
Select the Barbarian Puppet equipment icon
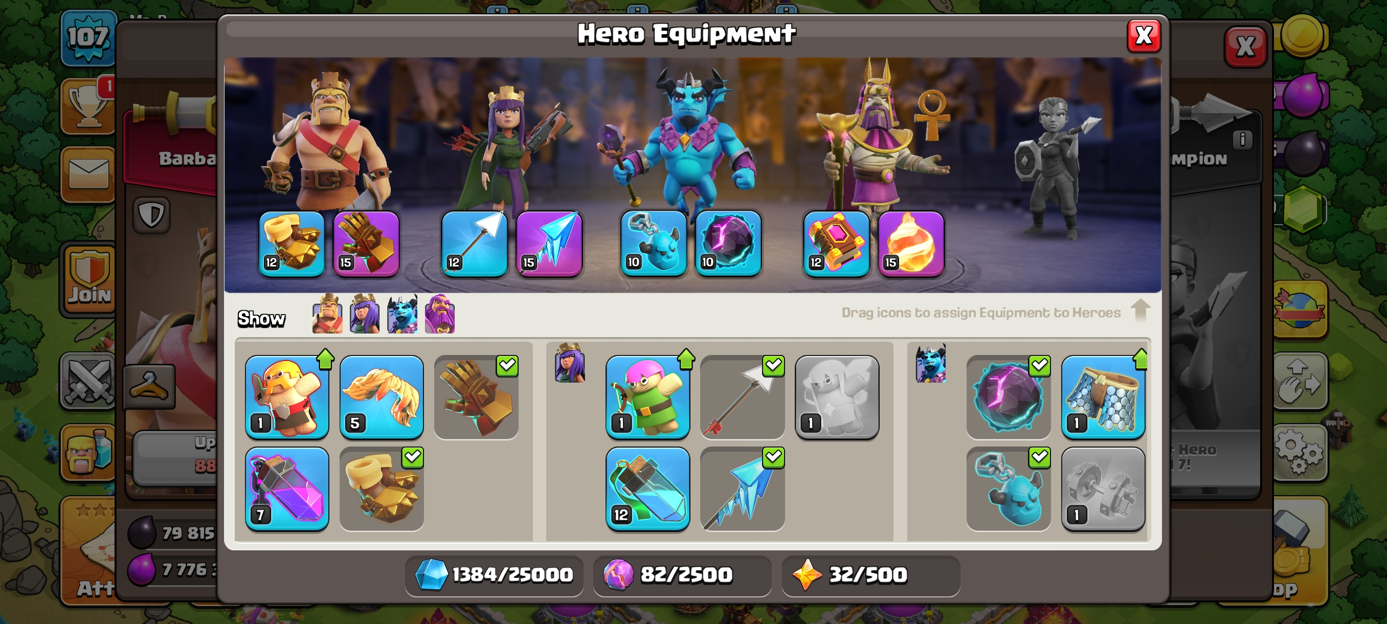(286, 397)
